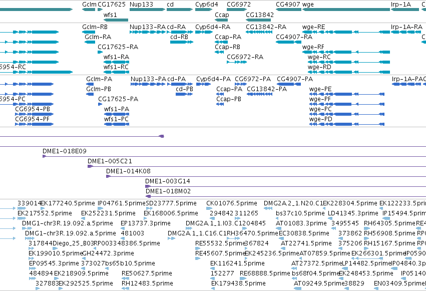Select the cd-RB transcript label

coord(179,37)
